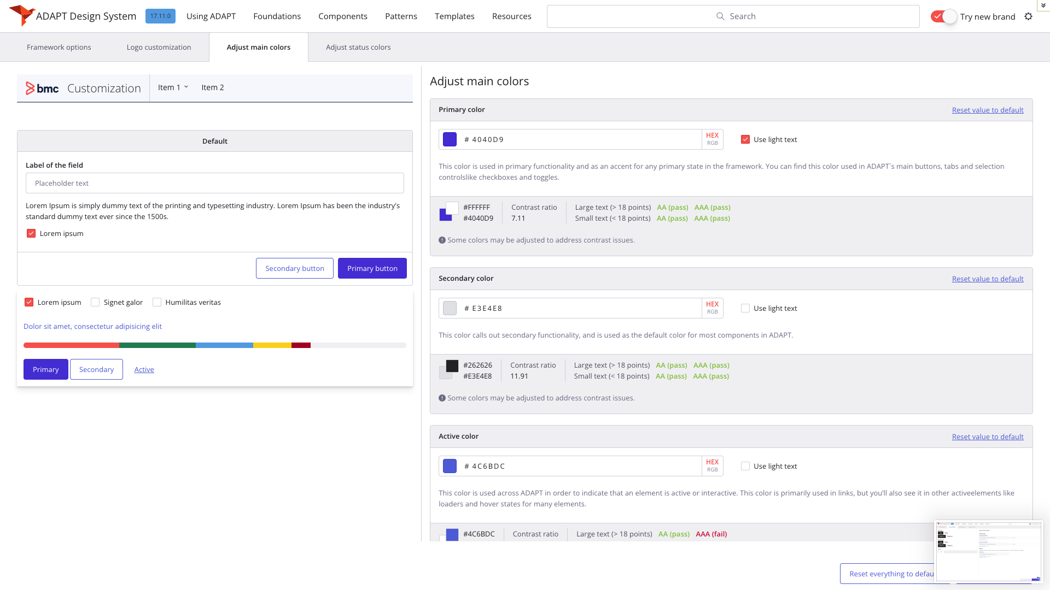The width and height of the screenshot is (1050, 590).
Task: Expand the Item 1 dropdown menu
Action: coord(173,87)
